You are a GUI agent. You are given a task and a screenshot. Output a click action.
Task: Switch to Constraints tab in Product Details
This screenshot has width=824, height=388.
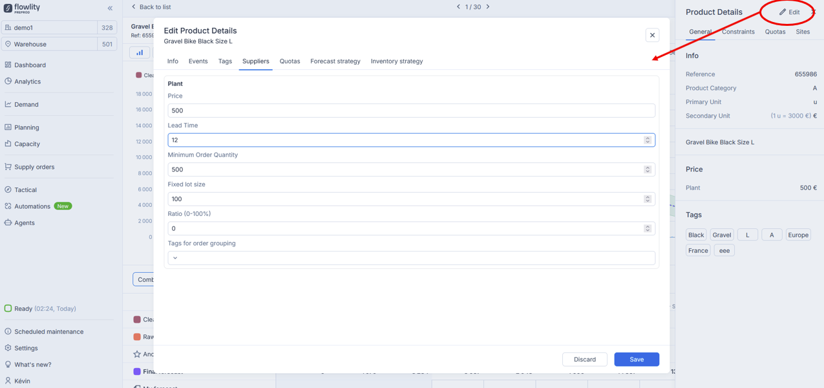pos(738,32)
